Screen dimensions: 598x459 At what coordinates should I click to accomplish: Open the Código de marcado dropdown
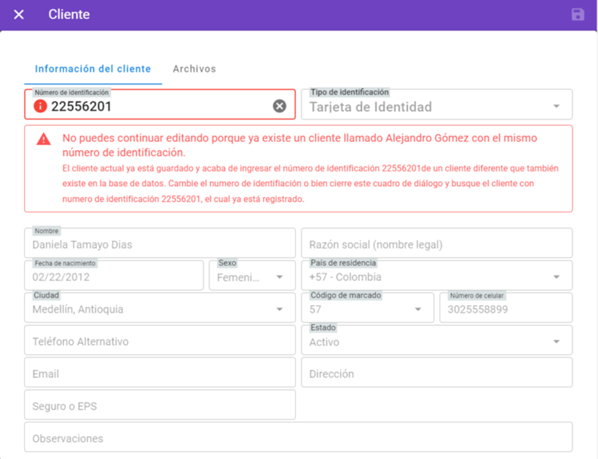417,310
